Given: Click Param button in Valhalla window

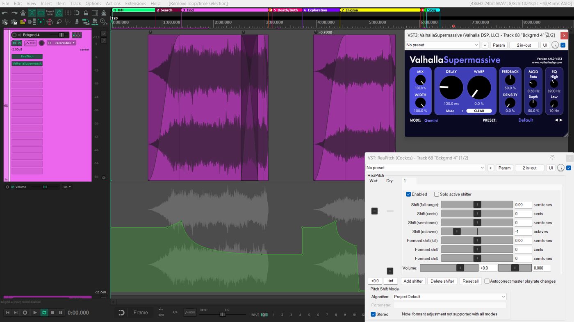Looking at the screenshot, I should 499,45.
